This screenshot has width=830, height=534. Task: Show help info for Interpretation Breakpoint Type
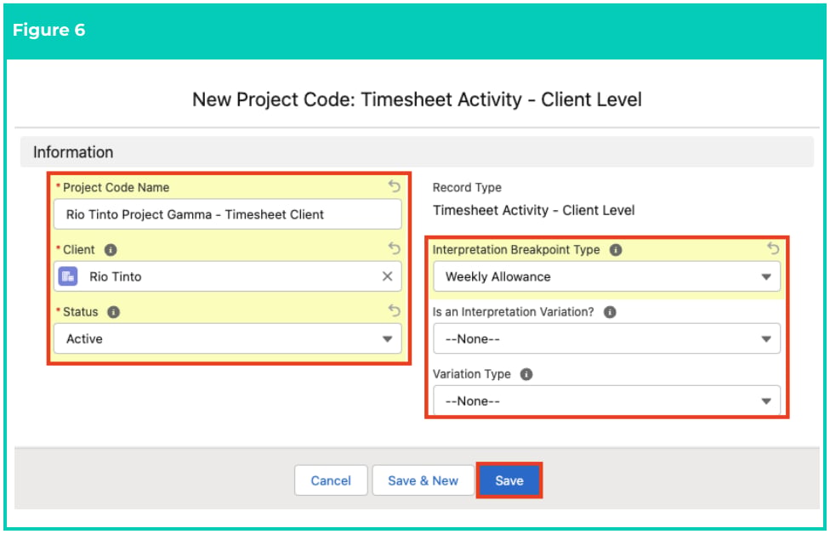(615, 250)
